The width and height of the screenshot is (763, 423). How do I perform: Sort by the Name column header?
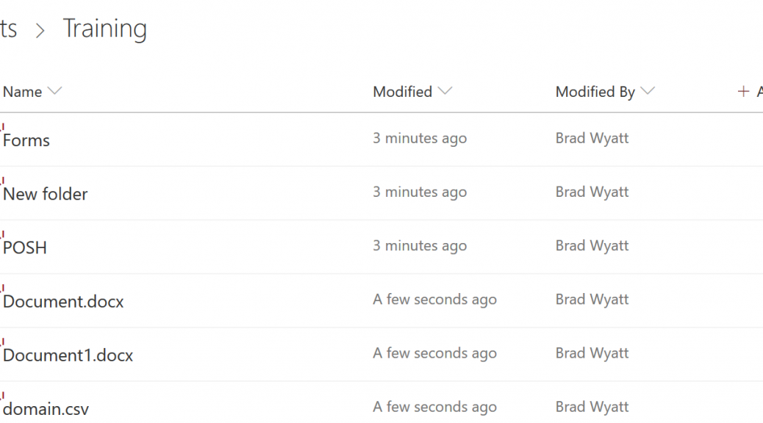click(x=22, y=92)
